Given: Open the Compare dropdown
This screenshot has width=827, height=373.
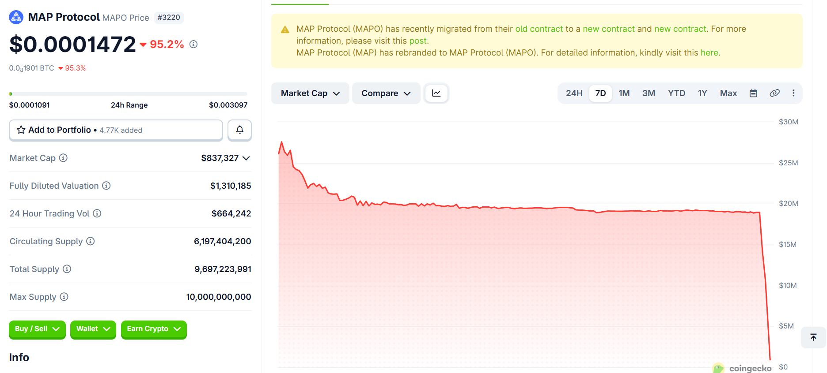Looking at the screenshot, I should [x=386, y=93].
